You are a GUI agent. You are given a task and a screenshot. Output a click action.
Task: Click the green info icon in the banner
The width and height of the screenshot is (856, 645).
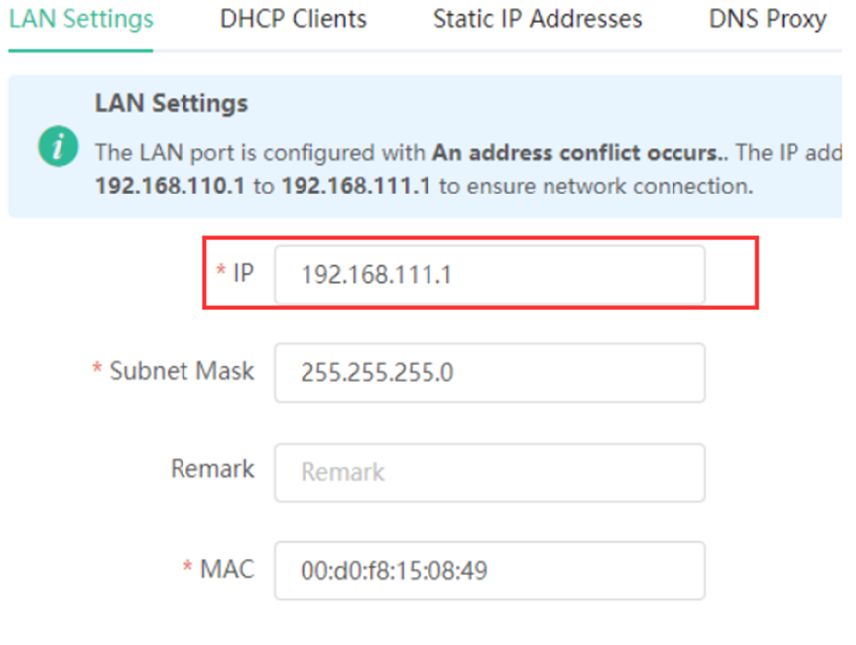click(59, 146)
